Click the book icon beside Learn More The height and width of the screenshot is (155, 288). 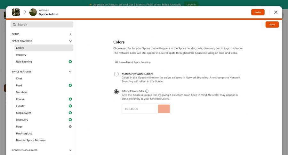116,62
